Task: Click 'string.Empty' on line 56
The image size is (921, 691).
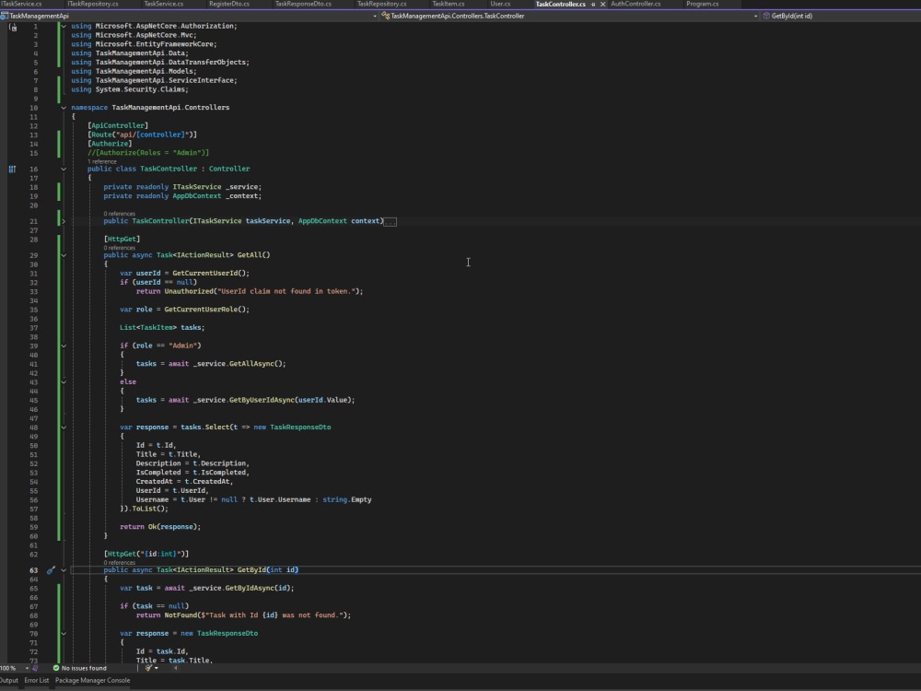Action: pyautogui.click(x=346, y=500)
